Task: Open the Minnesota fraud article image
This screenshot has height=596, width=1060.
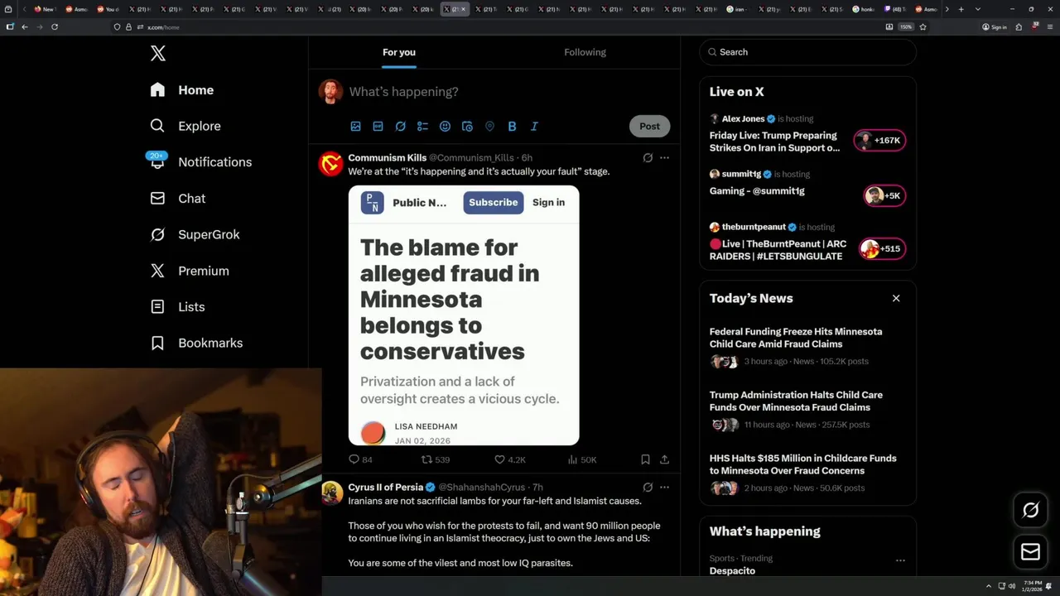Action: tap(464, 315)
